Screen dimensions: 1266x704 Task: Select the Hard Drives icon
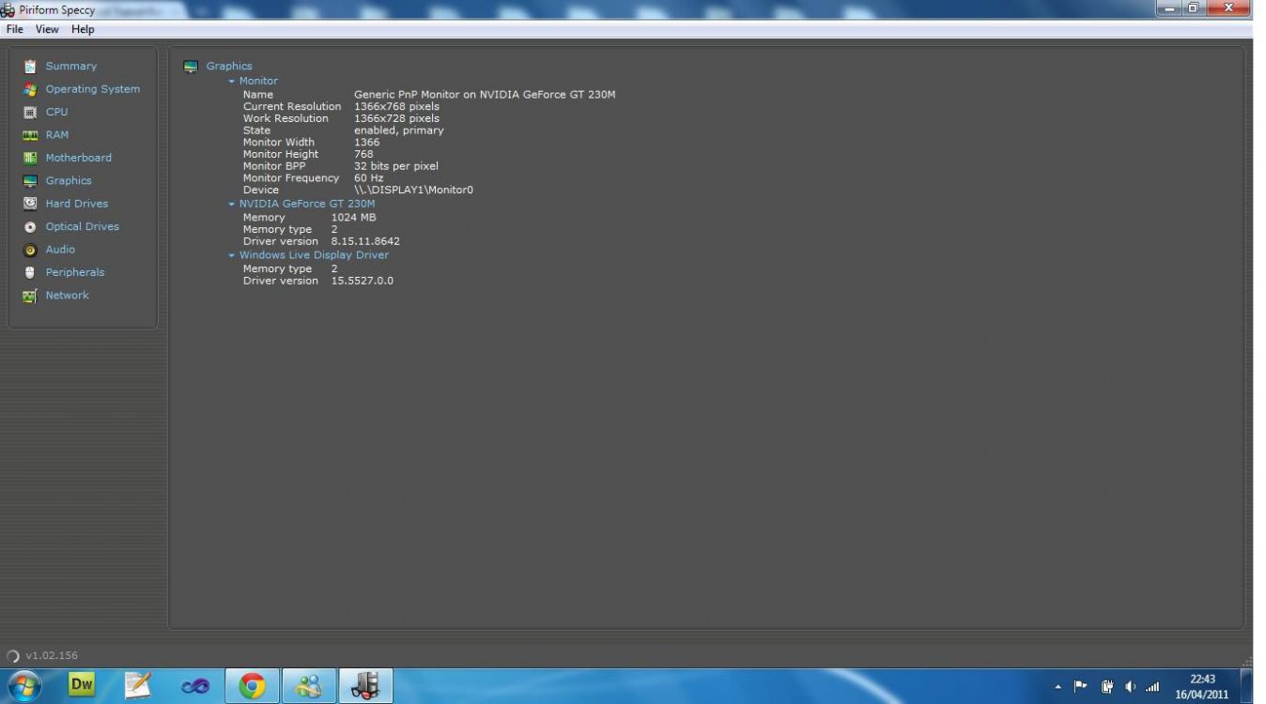click(29, 204)
